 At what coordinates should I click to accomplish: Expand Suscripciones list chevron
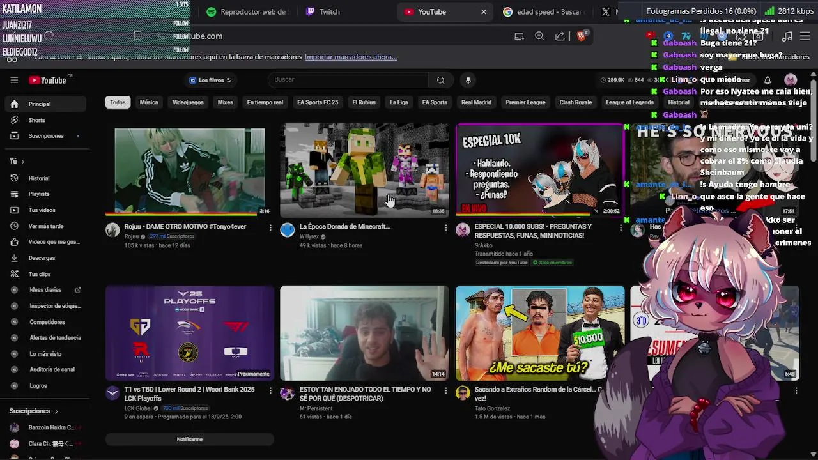click(x=56, y=411)
